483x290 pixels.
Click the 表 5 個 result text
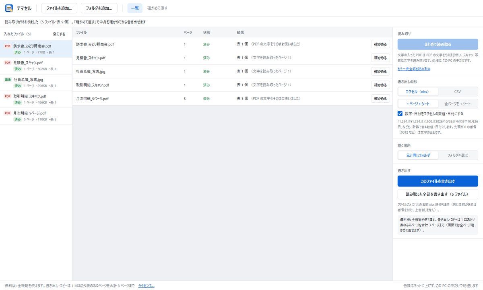coord(243,99)
